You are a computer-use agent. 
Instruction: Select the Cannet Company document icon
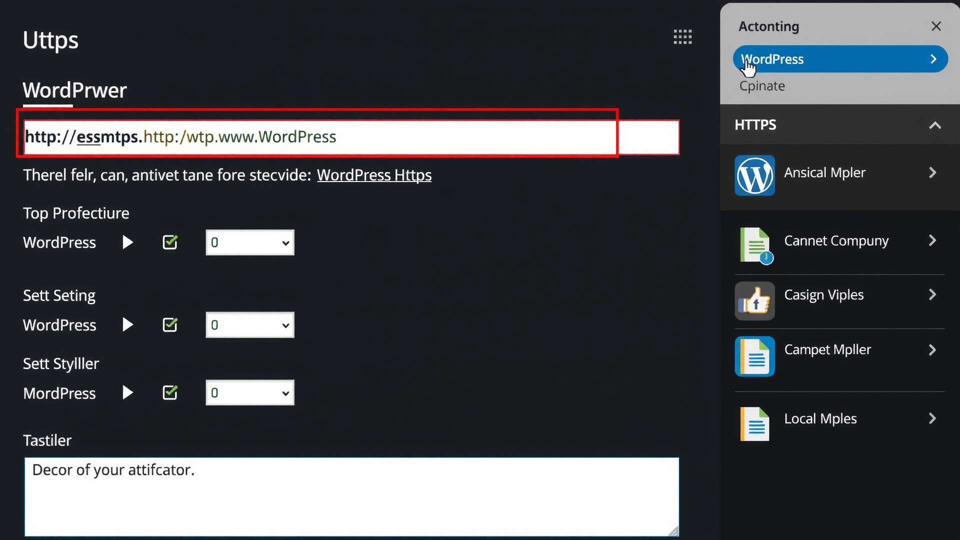pos(754,245)
